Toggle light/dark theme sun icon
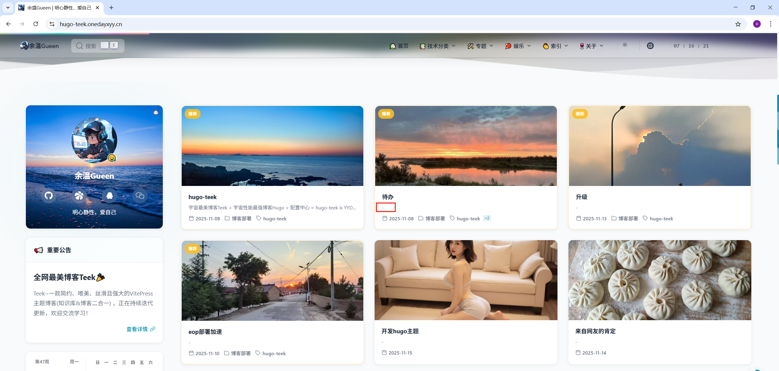779x371 pixels. pos(625,45)
